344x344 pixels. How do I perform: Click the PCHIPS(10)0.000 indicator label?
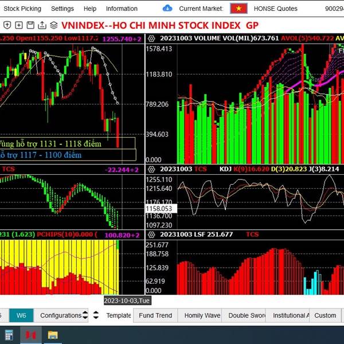click(x=67, y=234)
